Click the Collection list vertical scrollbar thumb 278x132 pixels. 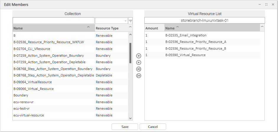click(130, 53)
